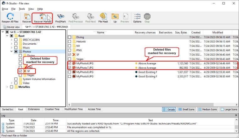Expand the Video tree node
Viewport: 239px width, 138px height.
pyautogui.click(x=12, y=83)
